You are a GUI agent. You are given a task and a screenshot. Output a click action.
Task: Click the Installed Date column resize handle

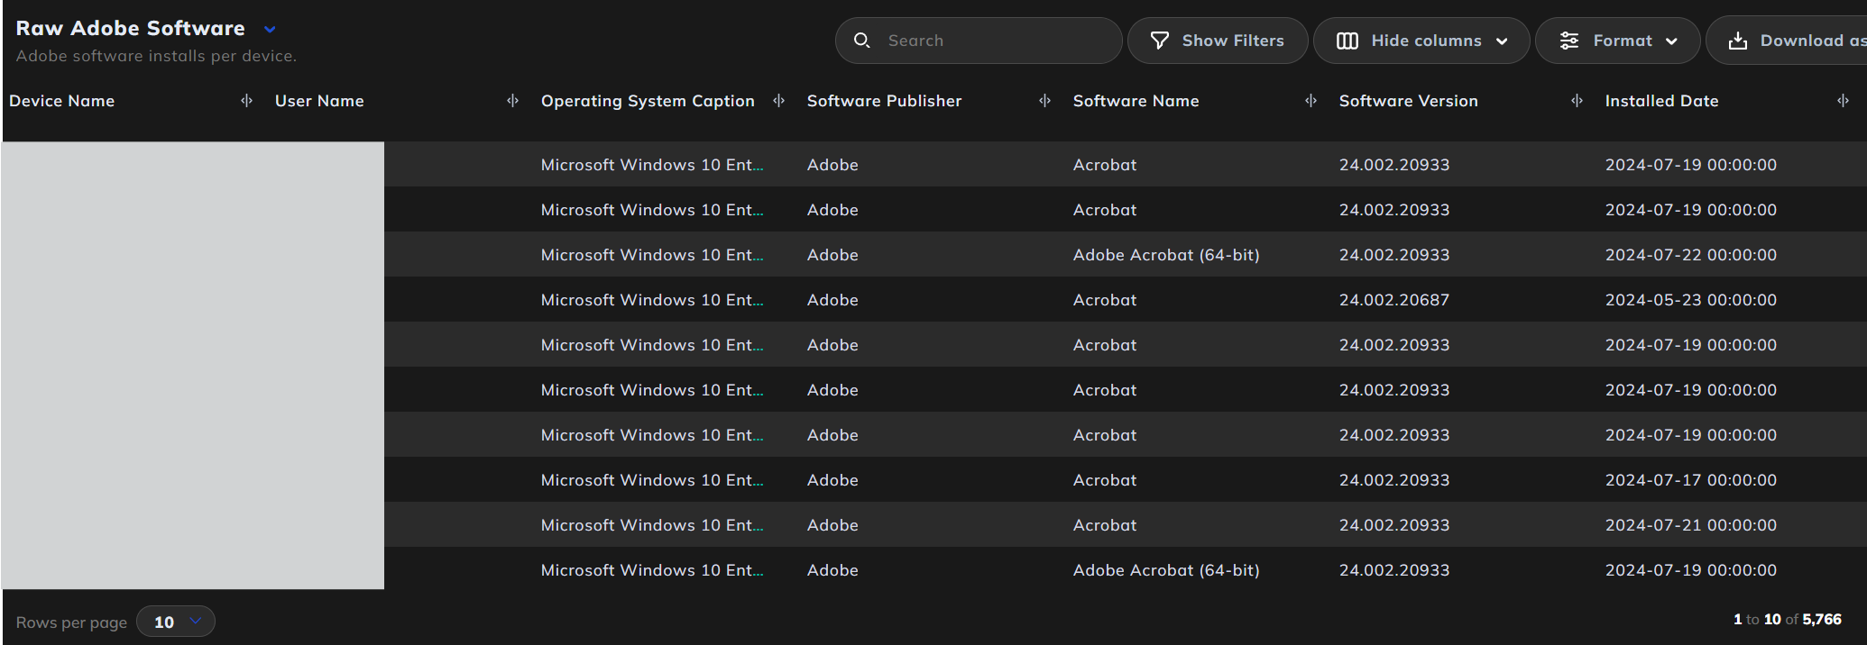(1843, 101)
